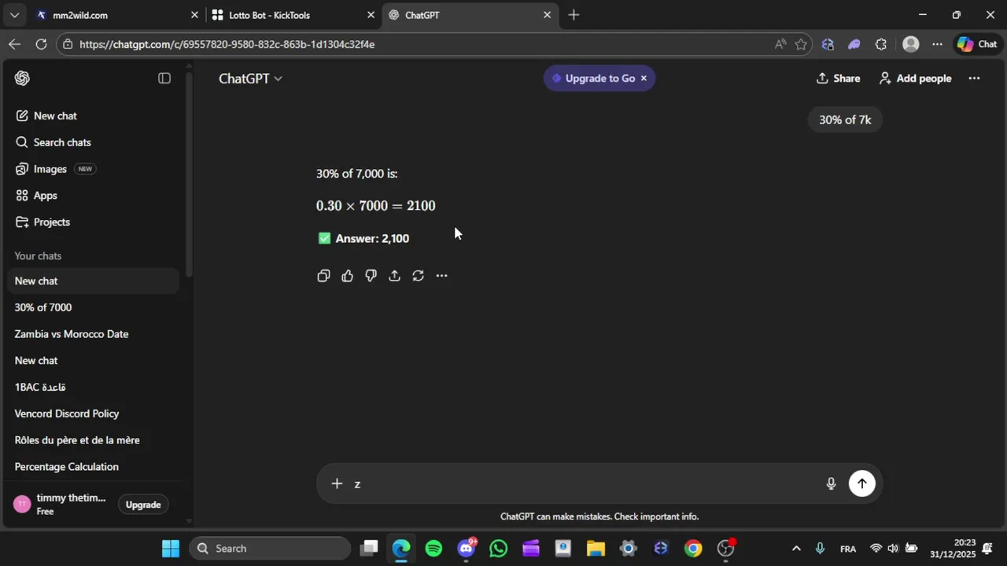The width and height of the screenshot is (1007, 566).
Task: Open the '1BAC قاعدة' chat
Action: point(94,387)
